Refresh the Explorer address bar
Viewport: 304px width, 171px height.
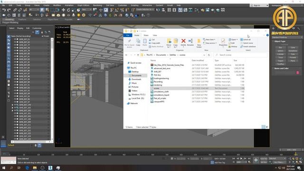[209, 55]
